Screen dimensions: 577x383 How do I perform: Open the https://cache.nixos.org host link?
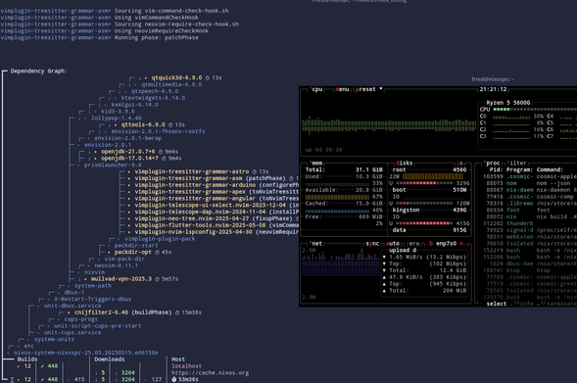click(x=210, y=372)
